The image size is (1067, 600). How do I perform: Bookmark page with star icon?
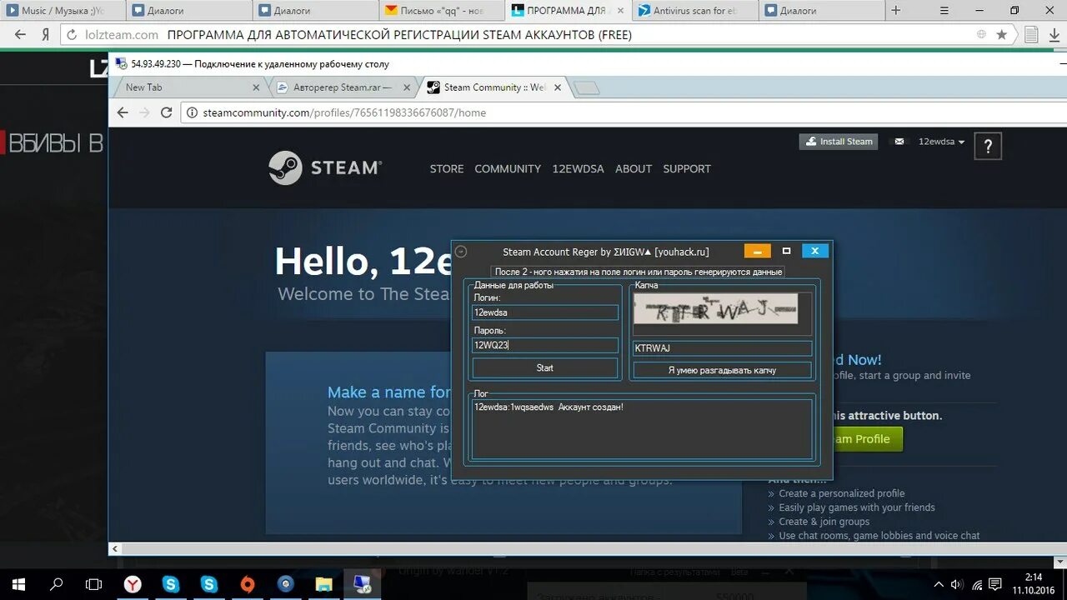tap(1001, 35)
